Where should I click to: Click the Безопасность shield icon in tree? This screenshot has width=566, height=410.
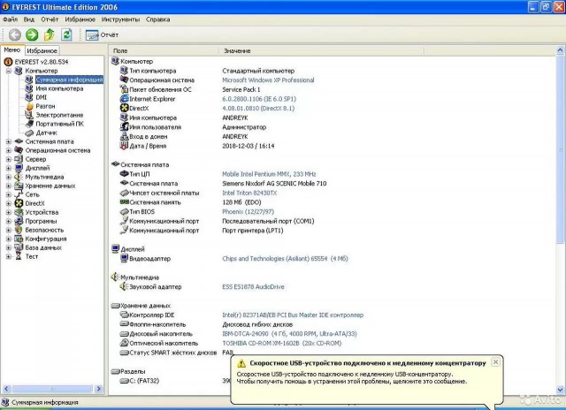coord(19,230)
